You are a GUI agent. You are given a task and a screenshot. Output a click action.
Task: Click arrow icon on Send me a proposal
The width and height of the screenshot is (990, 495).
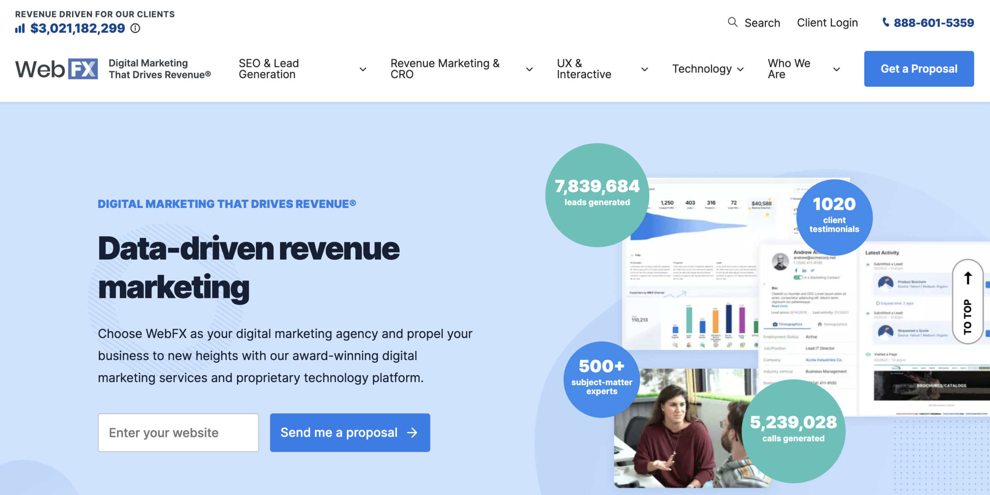[412, 432]
